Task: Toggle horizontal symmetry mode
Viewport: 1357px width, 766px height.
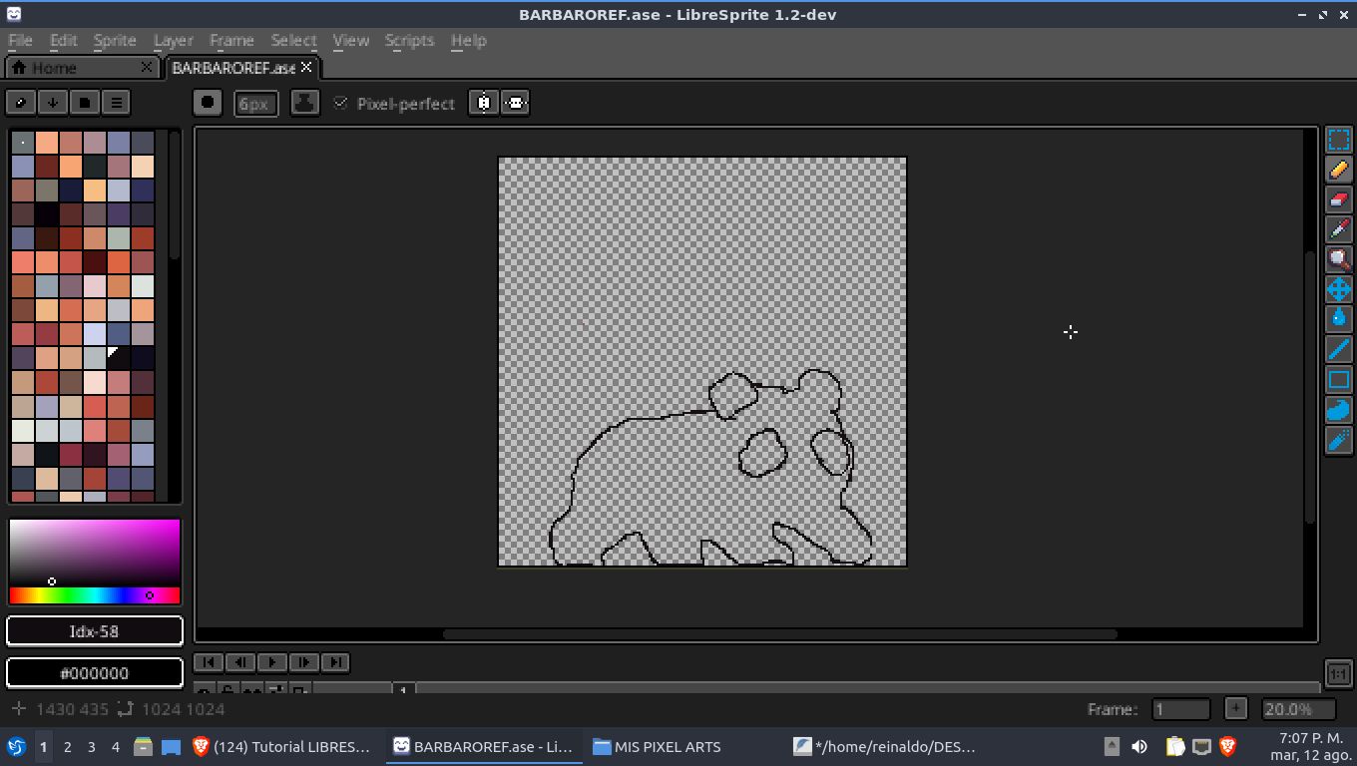Action: pyautogui.click(x=484, y=103)
